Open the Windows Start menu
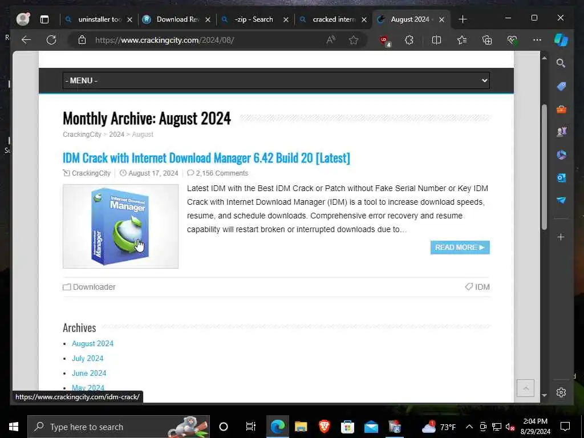Viewport: 584px width, 438px height. (14, 427)
